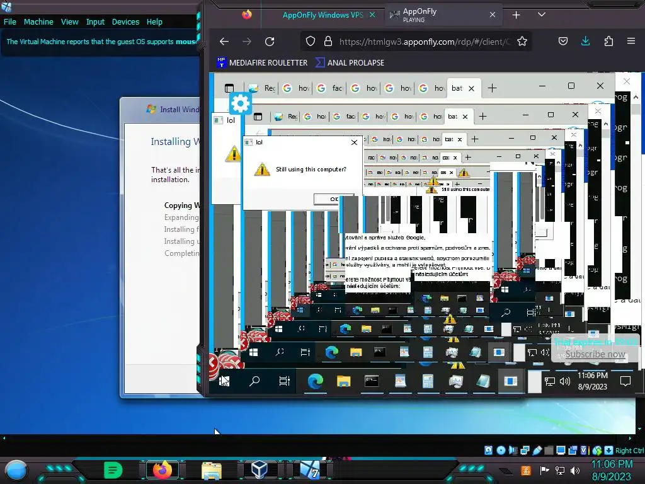This screenshot has height=484, width=645.
Task: Open Calculator on remote bottom taskbar
Action: 428,381
